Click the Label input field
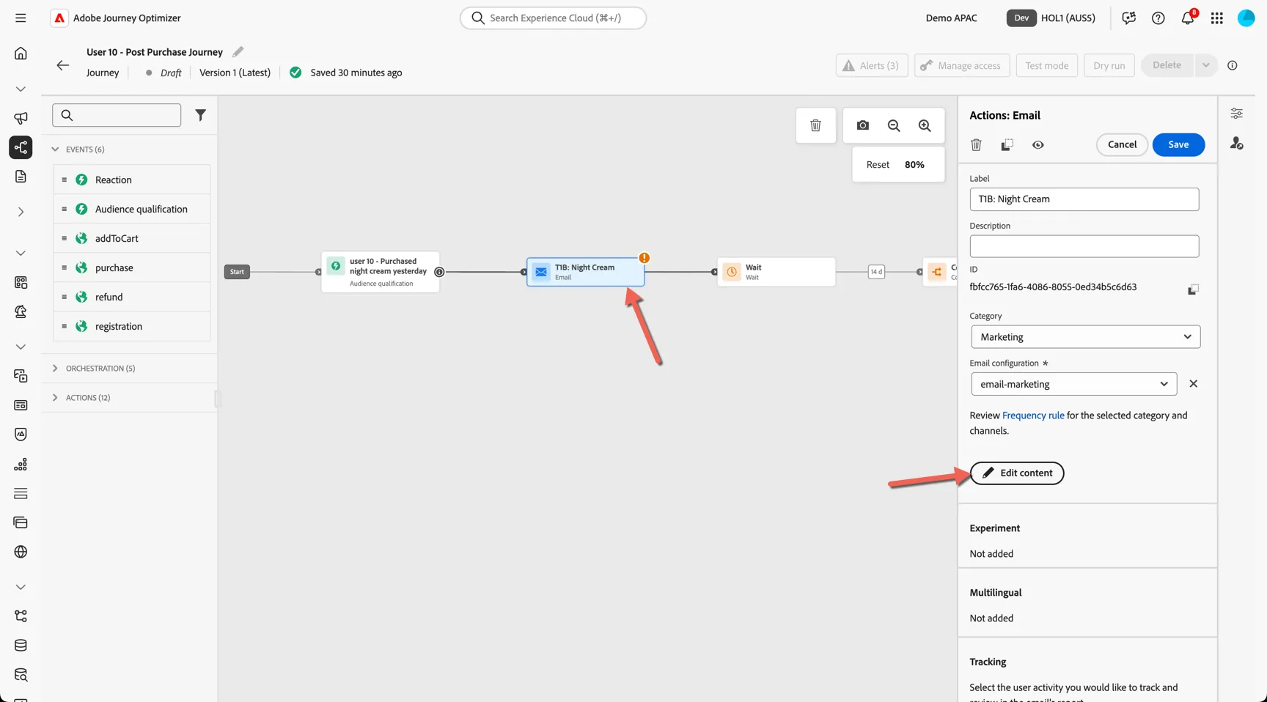 coord(1084,199)
